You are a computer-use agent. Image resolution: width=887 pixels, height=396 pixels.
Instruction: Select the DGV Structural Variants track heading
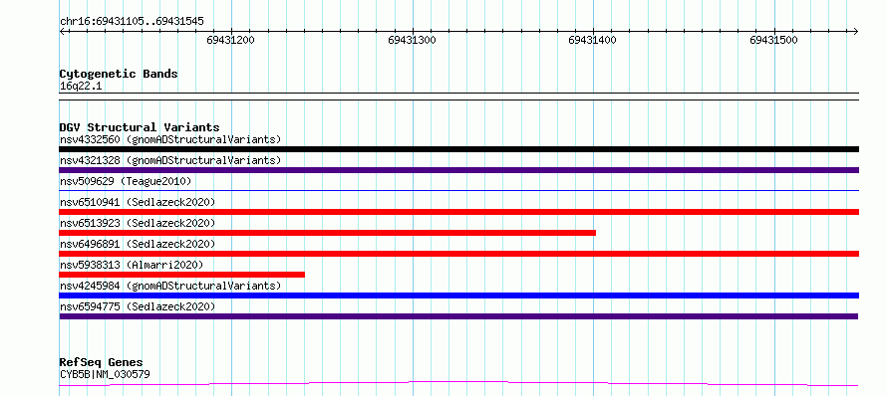click(x=140, y=127)
